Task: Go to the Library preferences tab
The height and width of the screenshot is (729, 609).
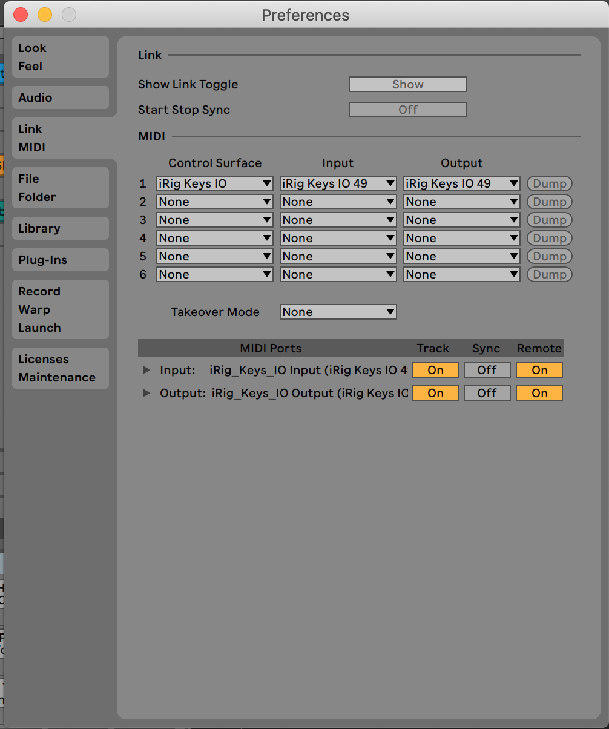Action: [x=60, y=228]
